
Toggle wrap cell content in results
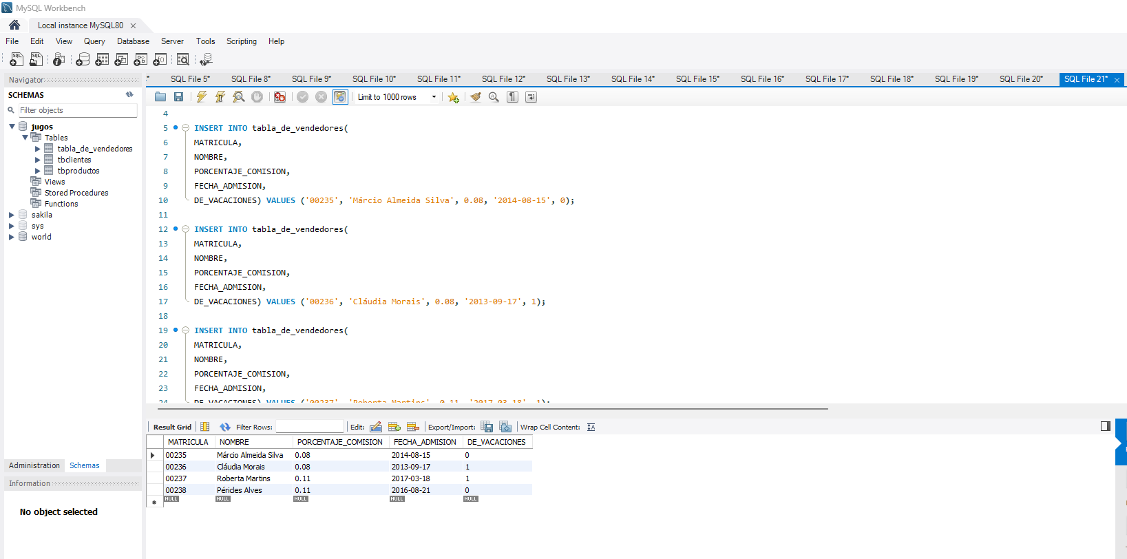pos(591,427)
